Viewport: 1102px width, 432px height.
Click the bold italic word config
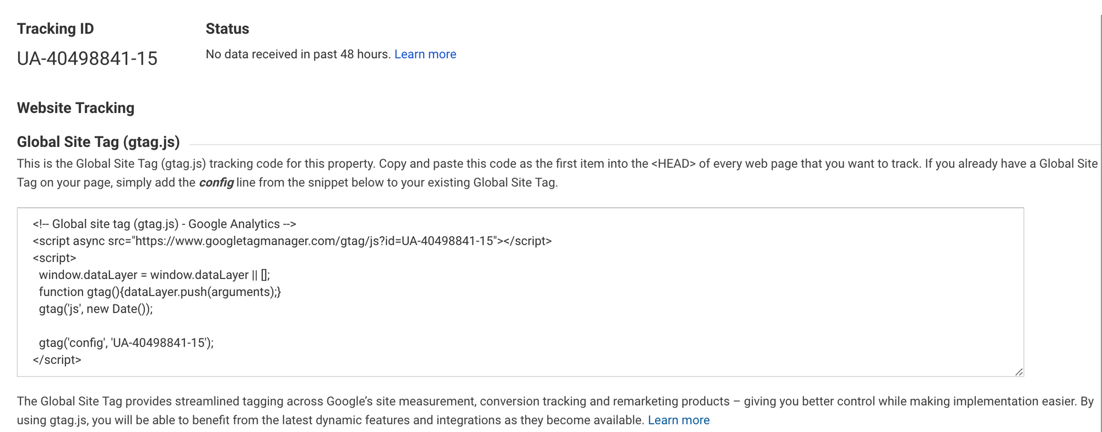(x=216, y=183)
